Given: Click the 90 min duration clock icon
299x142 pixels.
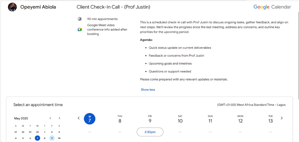Looking at the screenshot, I should point(80,19).
